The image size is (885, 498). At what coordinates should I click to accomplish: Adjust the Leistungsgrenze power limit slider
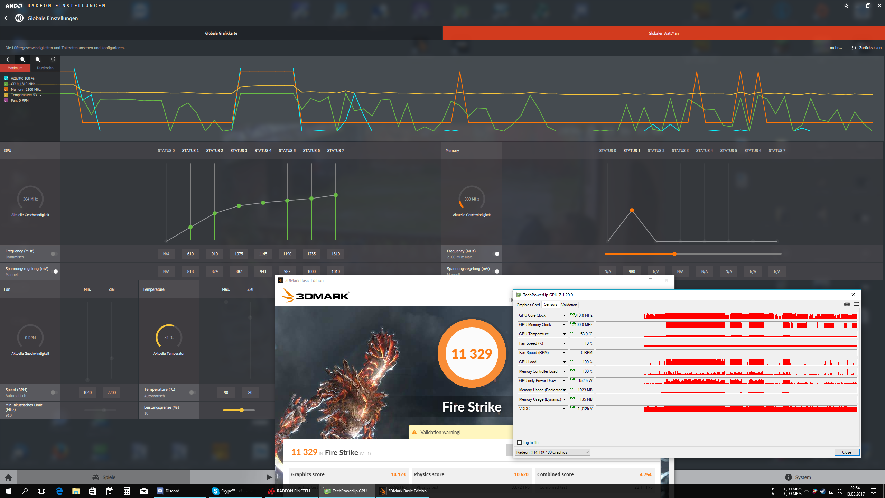point(242,410)
